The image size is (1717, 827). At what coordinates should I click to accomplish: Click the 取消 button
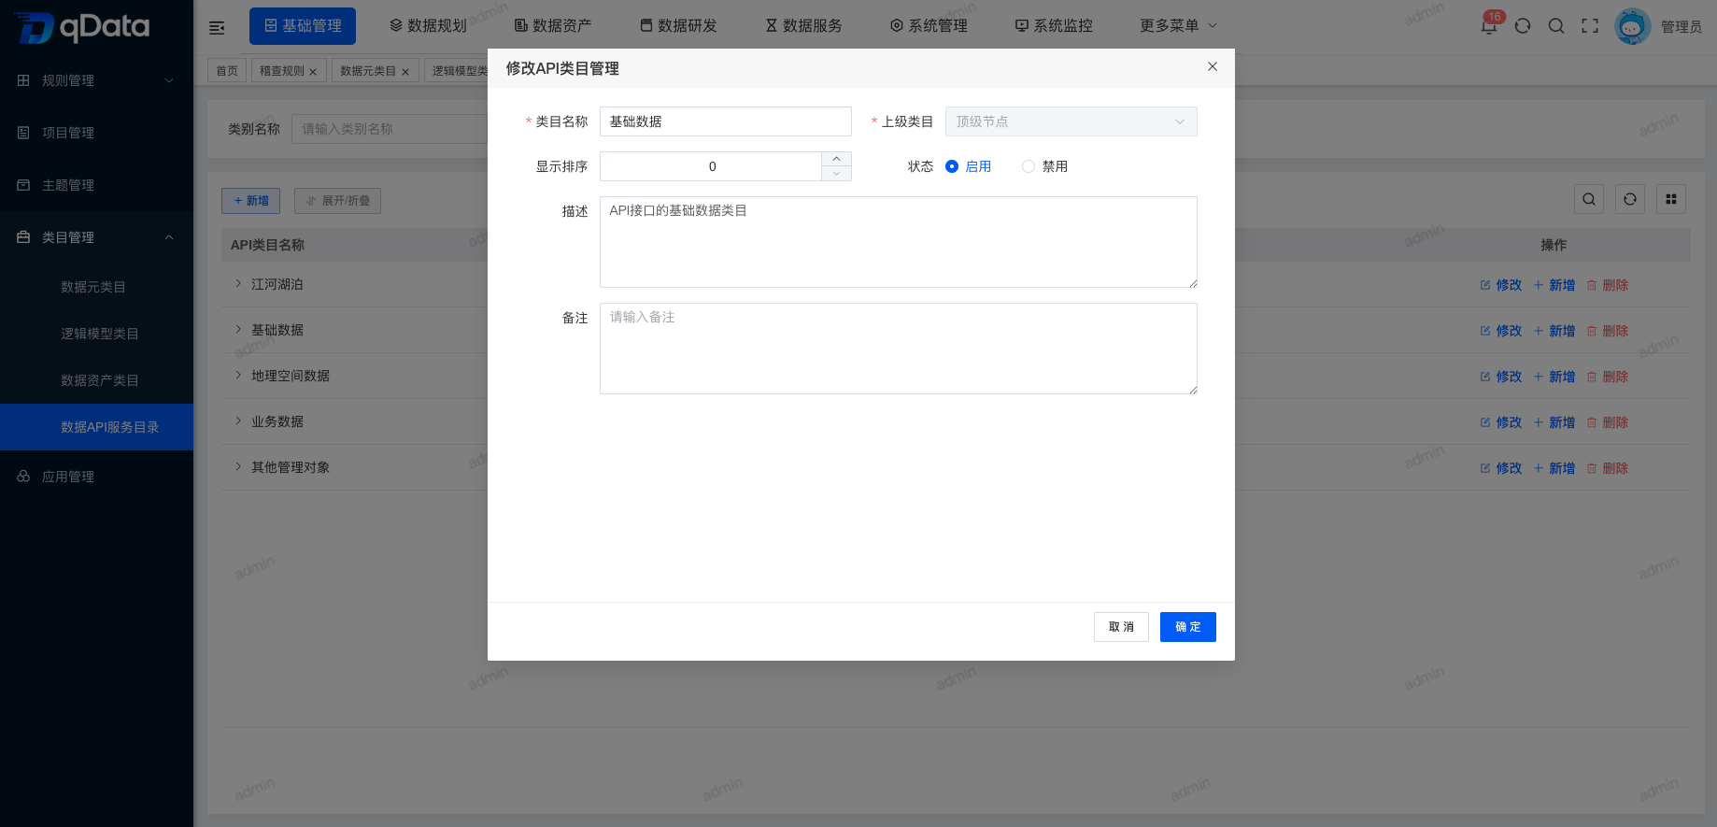click(x=1121, y=627)
